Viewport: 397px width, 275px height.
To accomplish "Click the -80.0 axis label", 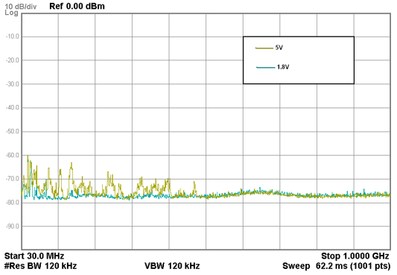I will tap(13, 203).
